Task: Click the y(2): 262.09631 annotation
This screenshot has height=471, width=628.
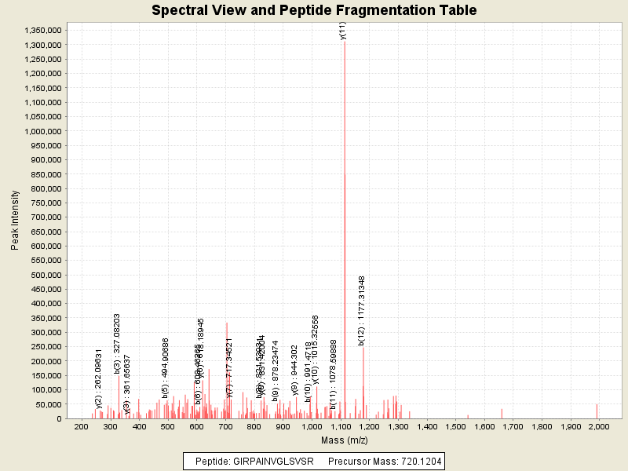Action: pos(99,378)
